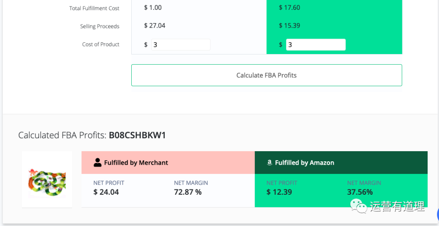The image size is (439, 226).
Task: Click the Amazon net margin 37.56%
Action: (x=360, y=192)
